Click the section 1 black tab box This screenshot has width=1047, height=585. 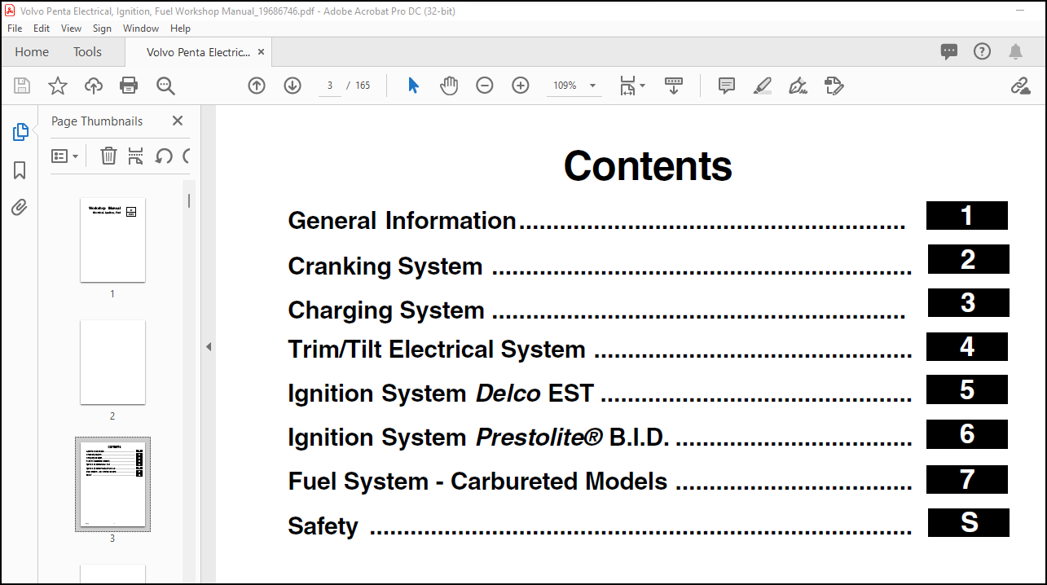click(967, 216)
